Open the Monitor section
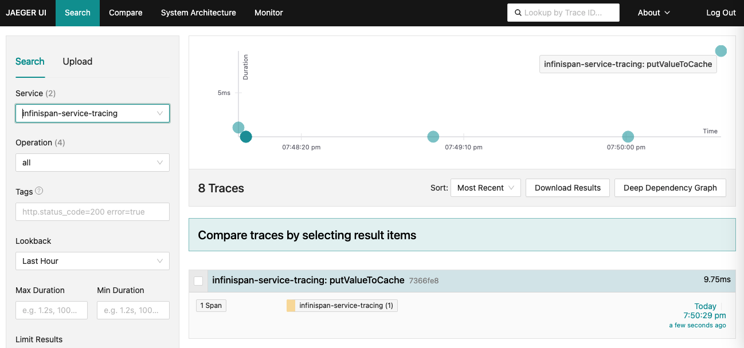This screenshot has width=744, height=348. click(x=268, y=12)
